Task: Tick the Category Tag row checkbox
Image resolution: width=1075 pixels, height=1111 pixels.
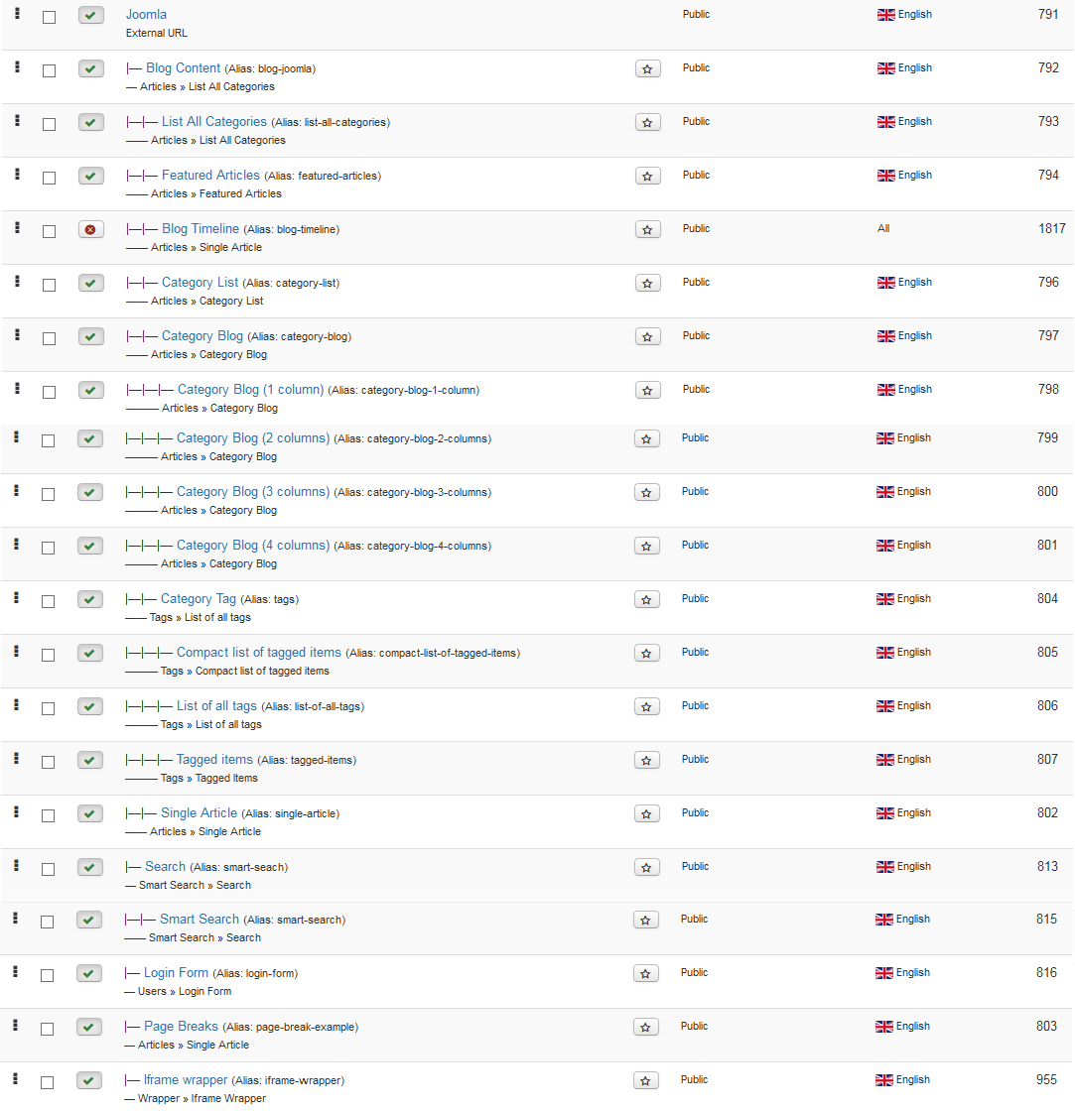Action: click(49, 601)
